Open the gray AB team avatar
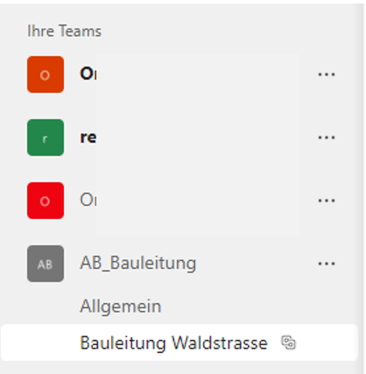This screenshot has width=366, height=374. pyautogui.click(x=46, y=264)
